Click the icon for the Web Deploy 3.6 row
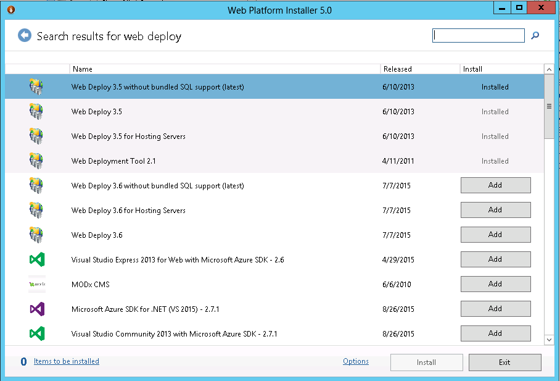The height and width of the screenshot is (381, 560). (x=36, y=235)
